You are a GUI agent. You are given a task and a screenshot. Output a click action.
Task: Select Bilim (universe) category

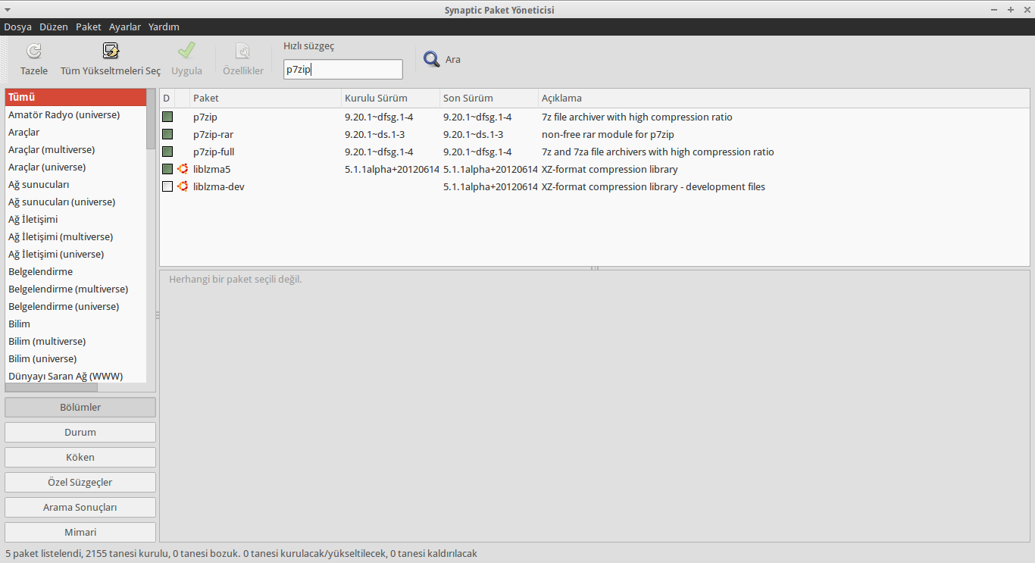76,359
